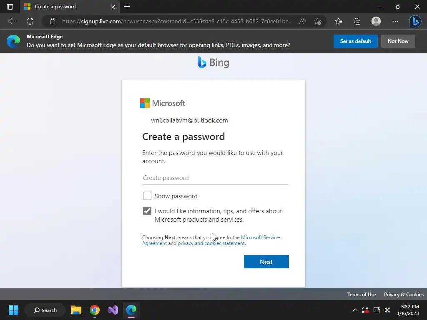Open a new tab with the plus button

127,7
